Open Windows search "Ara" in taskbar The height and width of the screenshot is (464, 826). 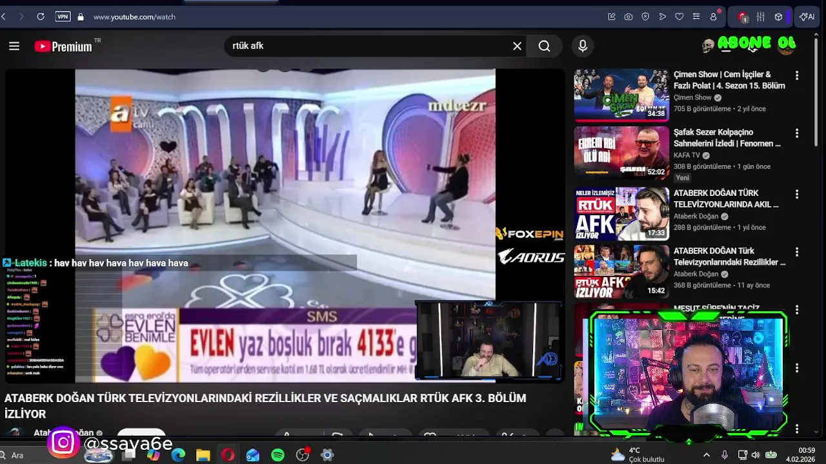17,455
